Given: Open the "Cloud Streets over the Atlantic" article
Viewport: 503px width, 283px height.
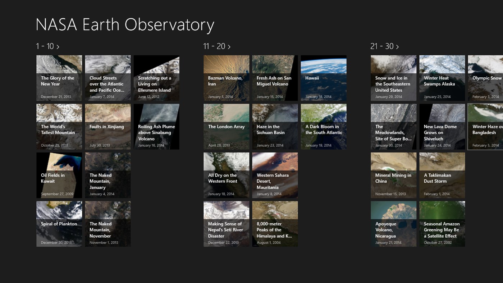Looking at the screenshot, I should pyautogui.click(x=108, y=78).
